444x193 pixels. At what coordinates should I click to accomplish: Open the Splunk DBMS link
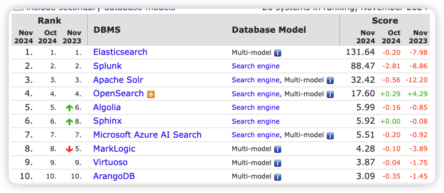pos(108,66)
